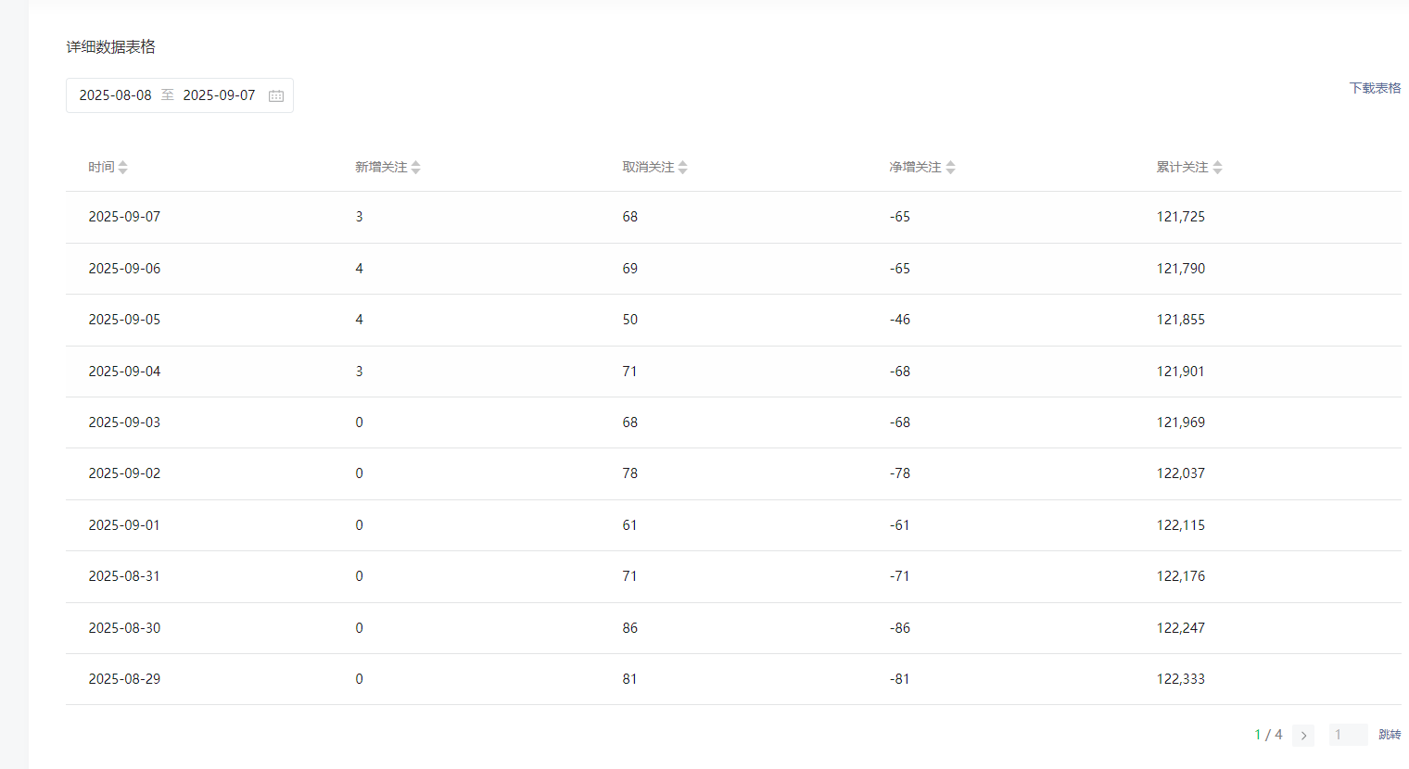
Task: Sort table by 时间 column arrows
Action: (123, 168)
